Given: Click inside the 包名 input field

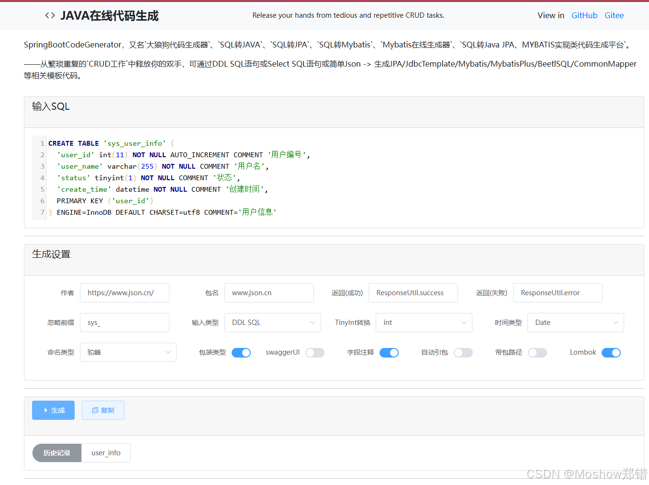Looking at the screenshot, I should coord(269,293).
